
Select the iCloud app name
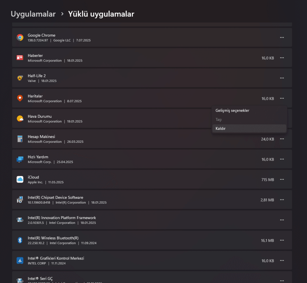pyautogui.click(x=33, y=177)
